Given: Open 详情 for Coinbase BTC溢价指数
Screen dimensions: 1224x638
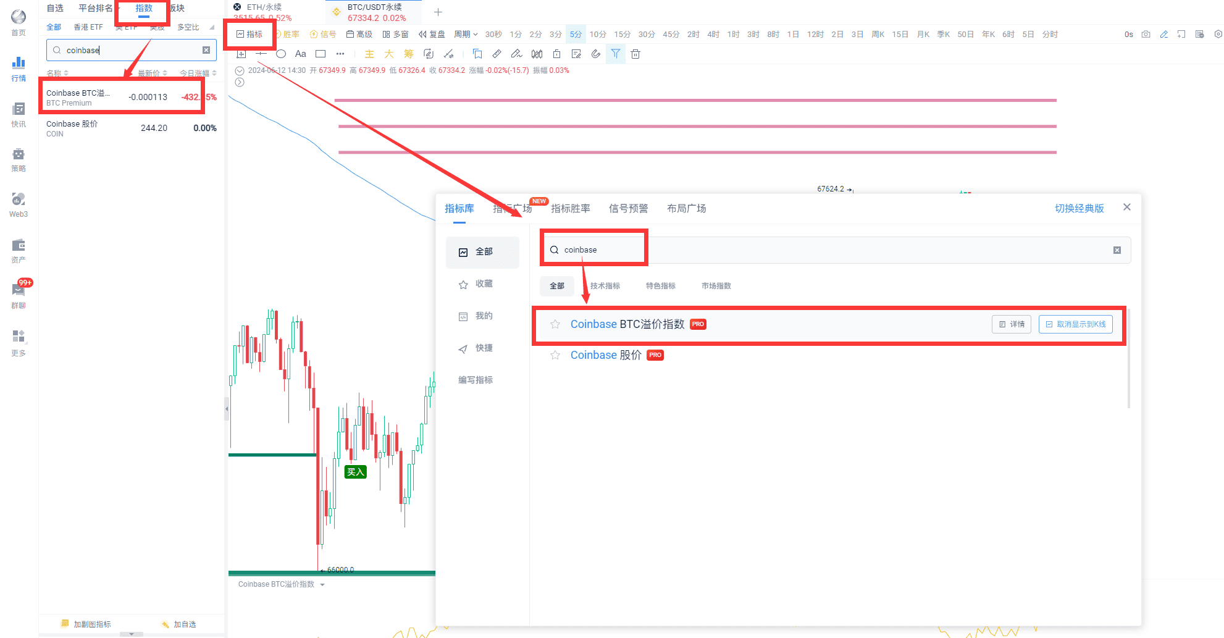Looking at the screenshot, I should (1012, 324).
